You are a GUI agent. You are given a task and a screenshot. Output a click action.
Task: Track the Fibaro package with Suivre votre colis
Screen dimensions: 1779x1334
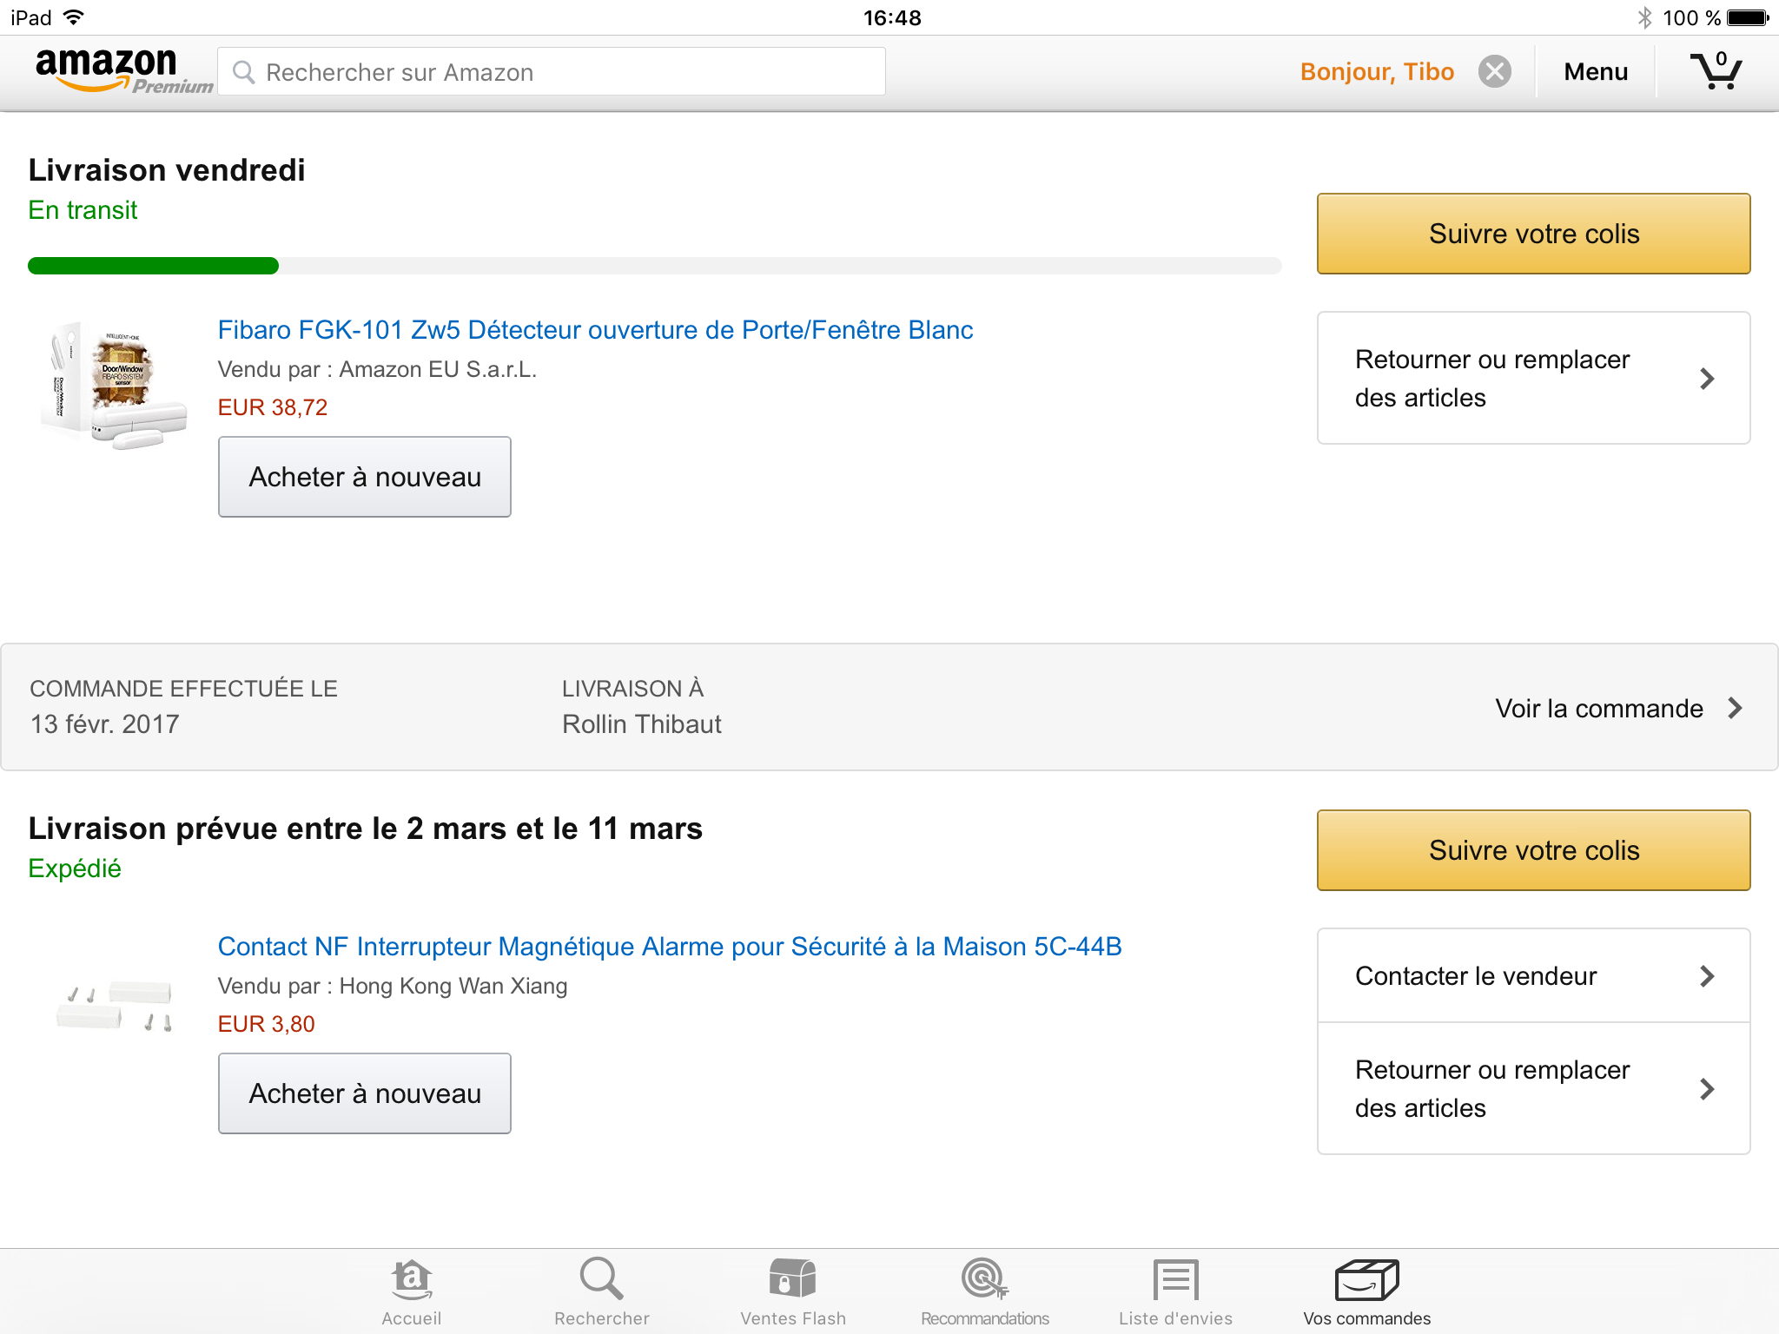point(1534,234)
